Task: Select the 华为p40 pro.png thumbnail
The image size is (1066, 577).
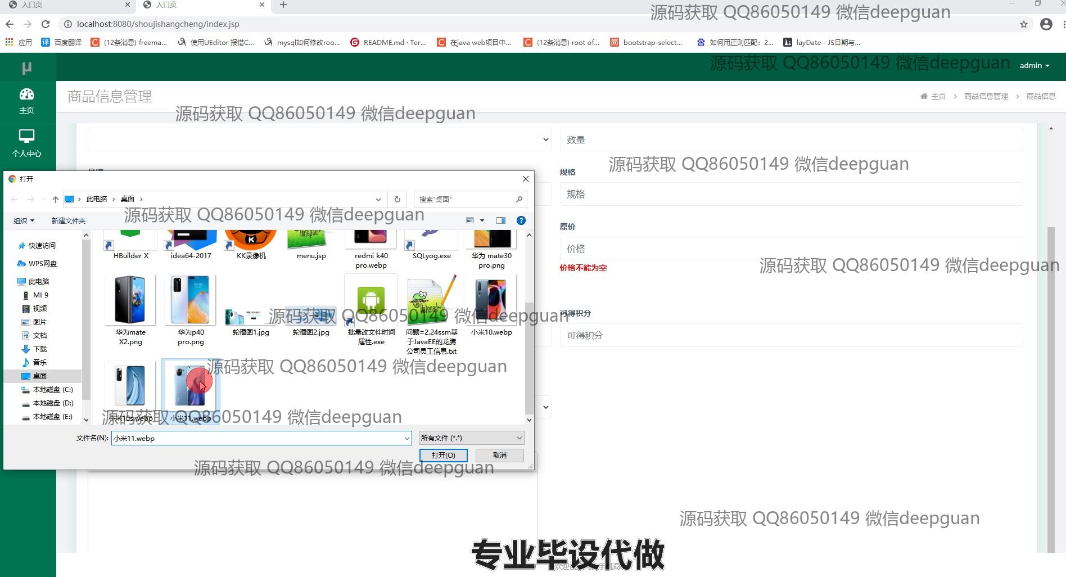Action: click(x=191, y=301)
